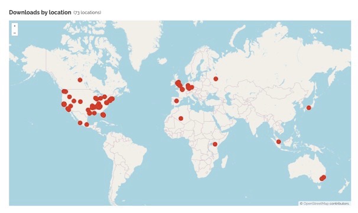Select the download marker in Spain
This screenshot has width=358, height=213.
(x=177, y=101)
